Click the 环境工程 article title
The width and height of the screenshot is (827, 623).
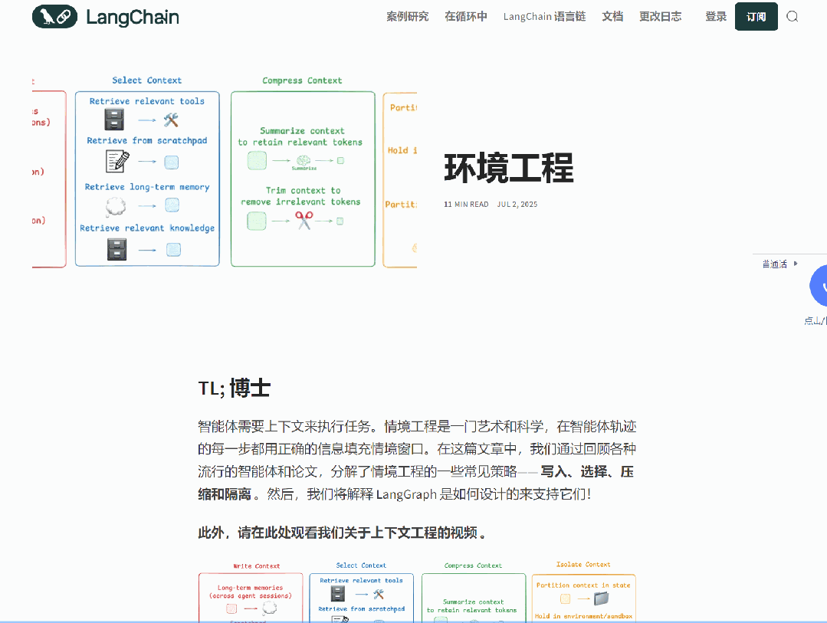coord(508,169)
